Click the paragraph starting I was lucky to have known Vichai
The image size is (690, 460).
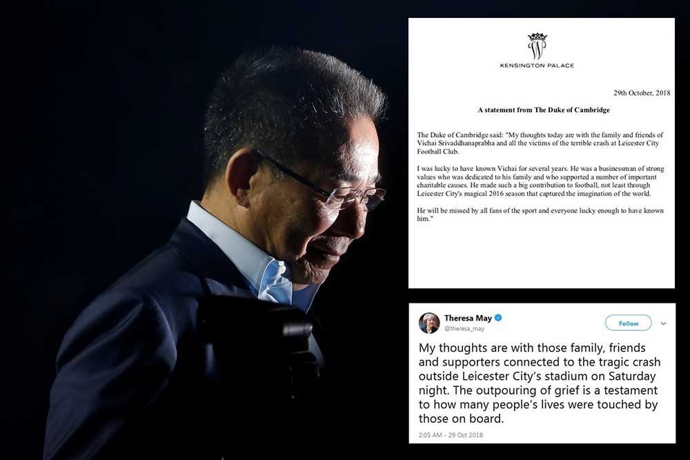coord(540,181)
